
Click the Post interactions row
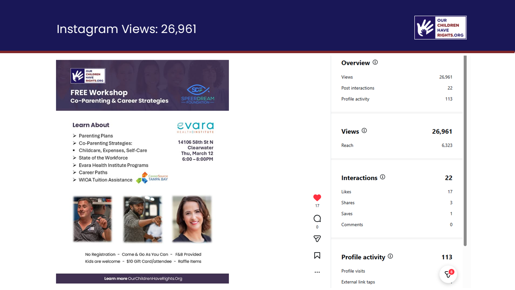coord(397,88)
